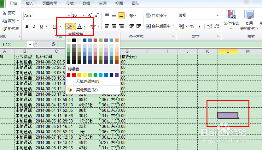This screenshot has width=262, height=150.
Task: Click the Cut (剪切) scissors icon
Action: (x=4, y=13)
